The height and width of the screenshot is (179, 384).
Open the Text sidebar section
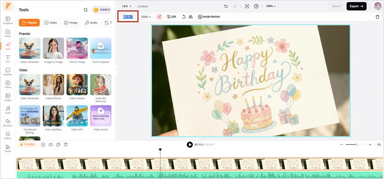pyautogui.click(x=8, y=59)
